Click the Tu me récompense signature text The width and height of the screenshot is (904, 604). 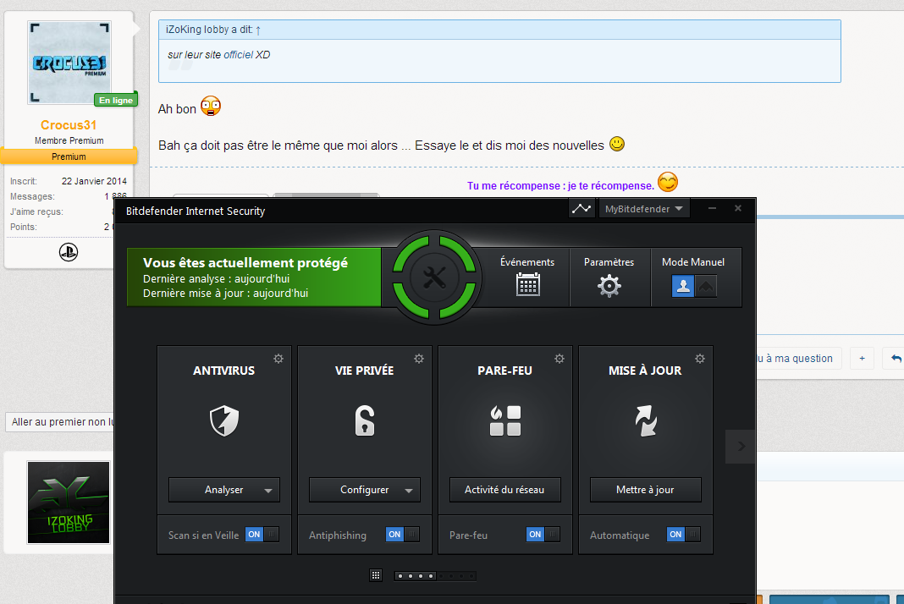point(560,185)
